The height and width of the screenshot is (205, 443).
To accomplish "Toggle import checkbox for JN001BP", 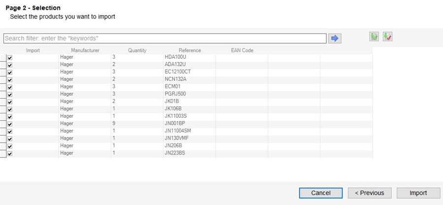I will point(10,124).
